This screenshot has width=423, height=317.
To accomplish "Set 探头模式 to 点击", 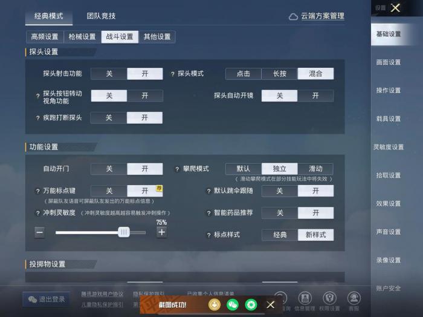I will (244, 74).
